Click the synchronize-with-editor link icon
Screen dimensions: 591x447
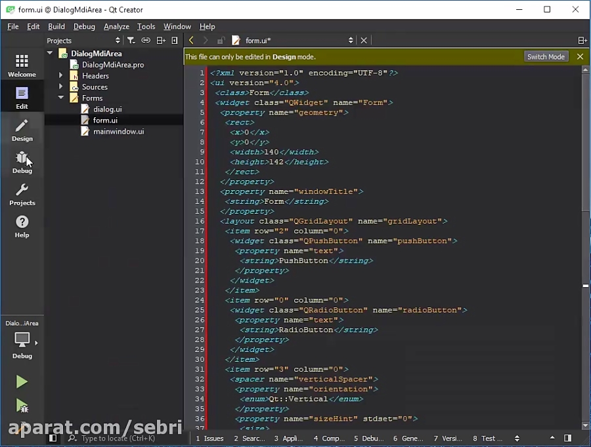coord(146,40)
